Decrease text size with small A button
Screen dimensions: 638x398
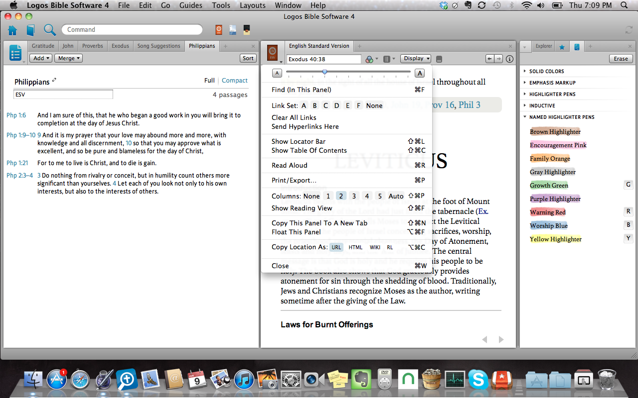tap(277, 73)
